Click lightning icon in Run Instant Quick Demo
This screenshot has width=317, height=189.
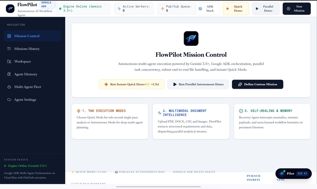(x=106, y=84)
